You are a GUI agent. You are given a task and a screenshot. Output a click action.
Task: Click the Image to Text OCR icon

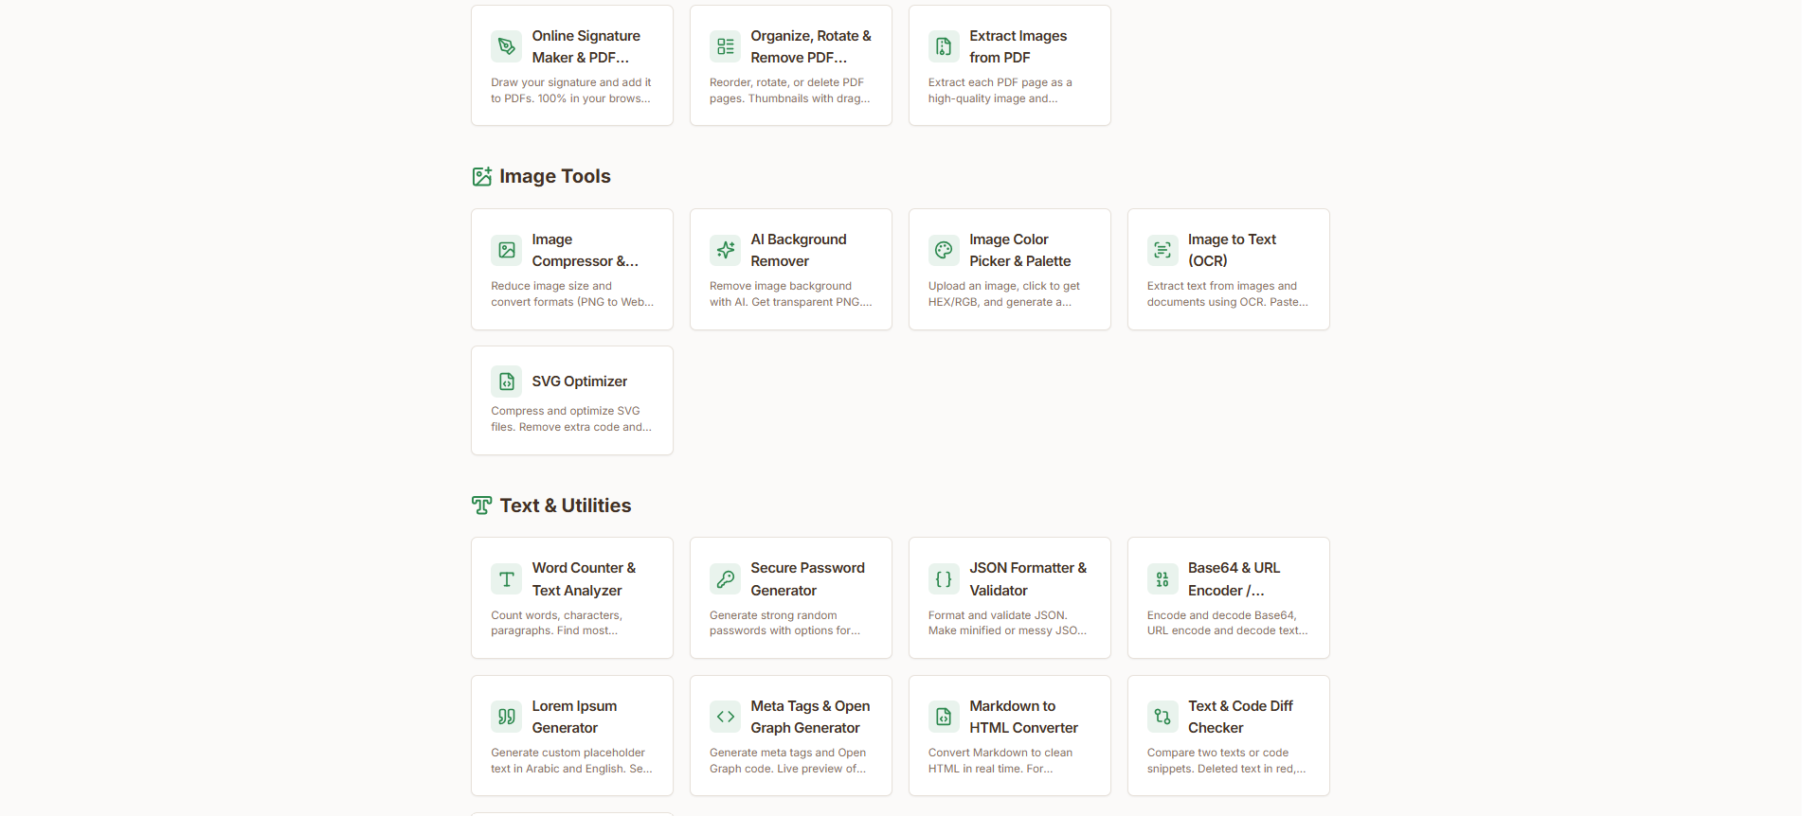click(1163, 250)
